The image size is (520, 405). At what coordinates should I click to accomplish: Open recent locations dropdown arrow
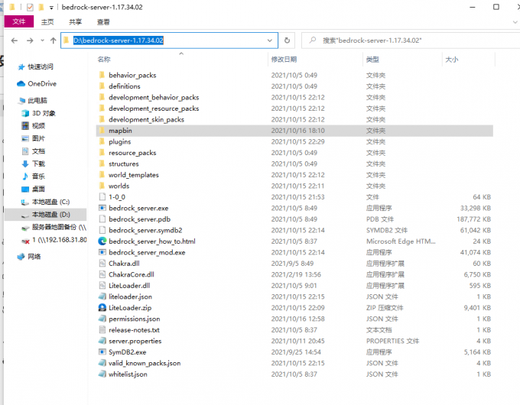[x=42, y=40]
